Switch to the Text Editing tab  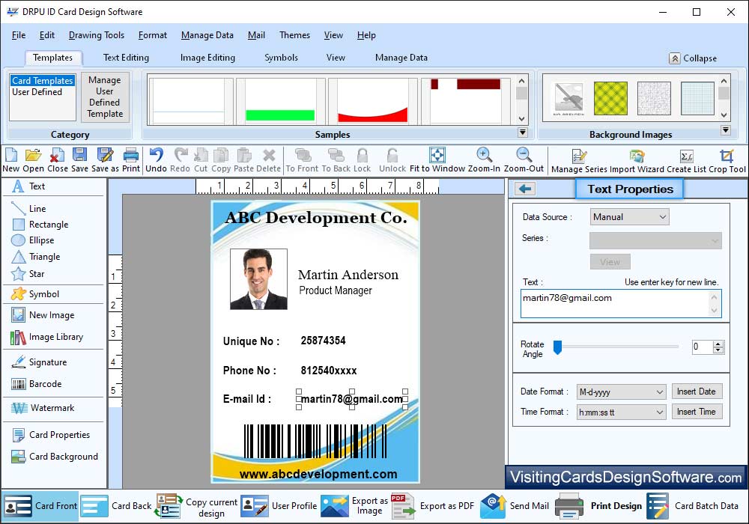[x=126, y=58]
